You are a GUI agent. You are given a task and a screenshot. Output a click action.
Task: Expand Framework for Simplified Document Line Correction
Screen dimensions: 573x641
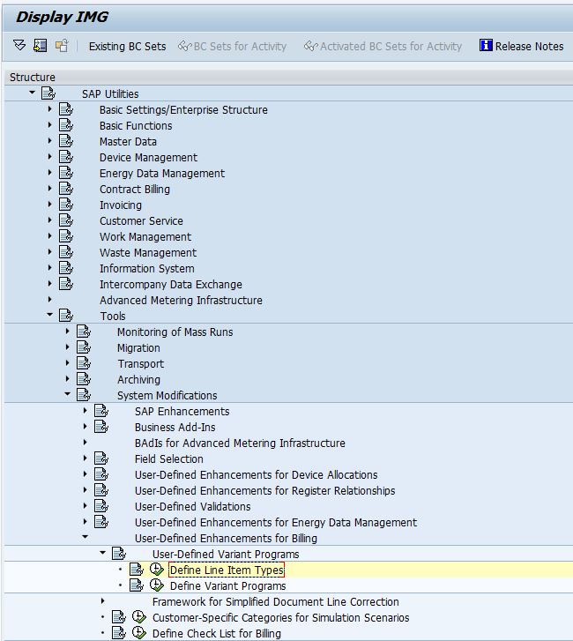click(x=102, y=601)
